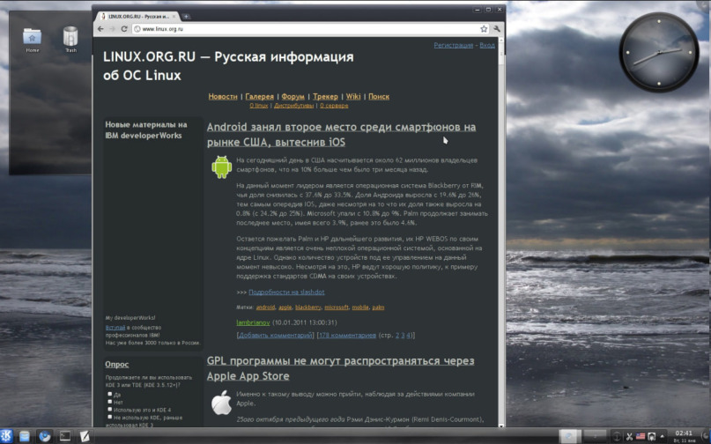
Task: Open the wrench settings menu in browser
Action: (x=496, y=29)
